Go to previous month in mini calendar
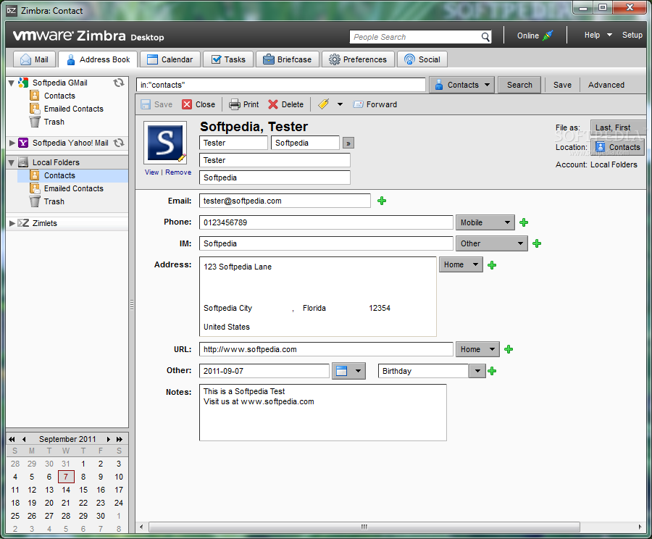 click(24, 439)
